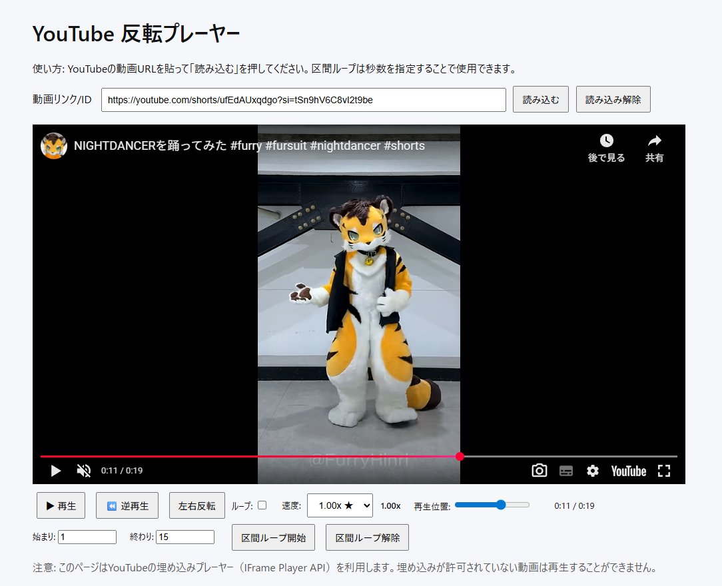
Task: Click the 1.00x speed readout text
Action: pyautogui.click(x=390, y=505)
